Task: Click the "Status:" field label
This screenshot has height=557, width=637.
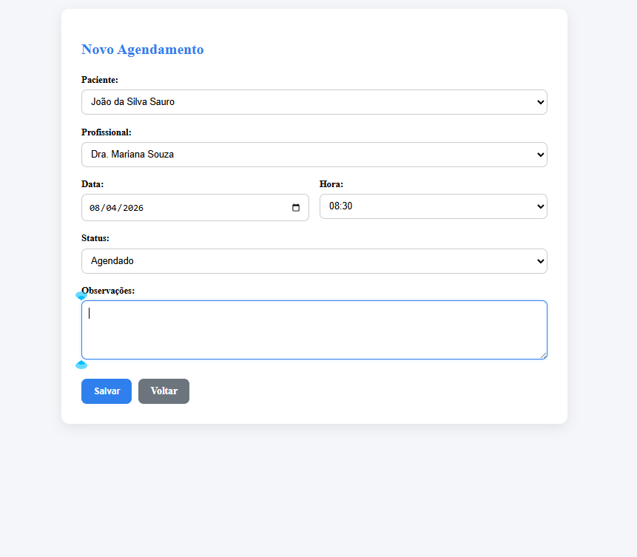Action: [x=95, y=239]
